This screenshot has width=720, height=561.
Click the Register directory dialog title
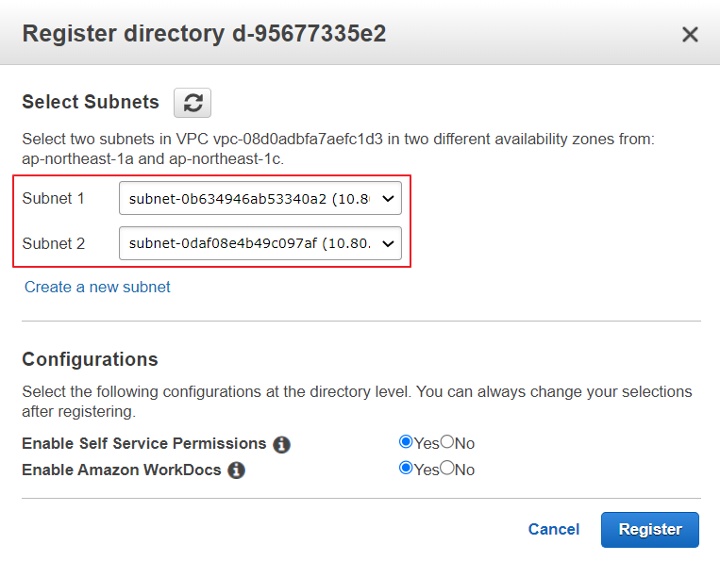(204, 34)
